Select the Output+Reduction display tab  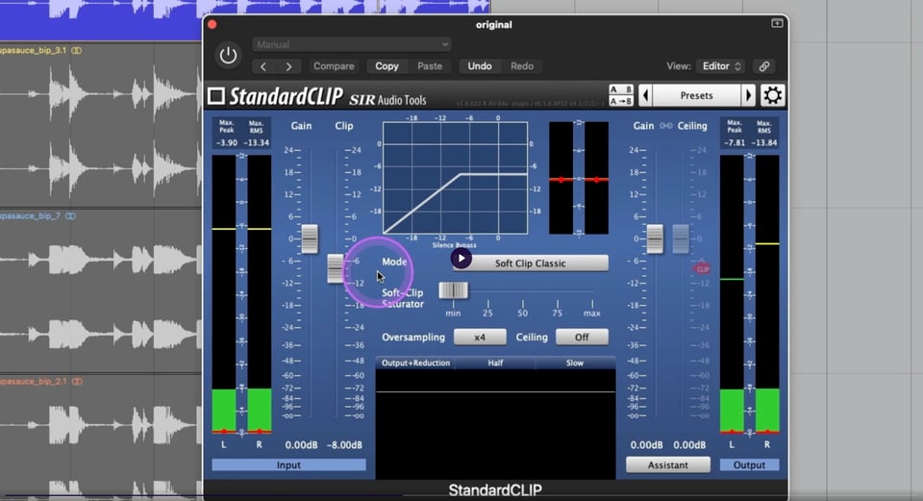(x=414, y=363)
